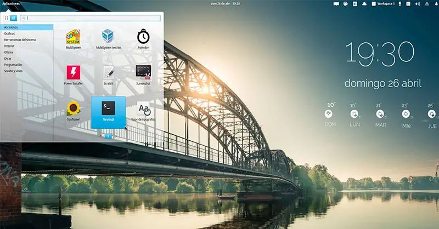Screen dimensions: 439x229
Task: Open the Scratch text editor
Action: pyautogui.click(x=108, y=75)
